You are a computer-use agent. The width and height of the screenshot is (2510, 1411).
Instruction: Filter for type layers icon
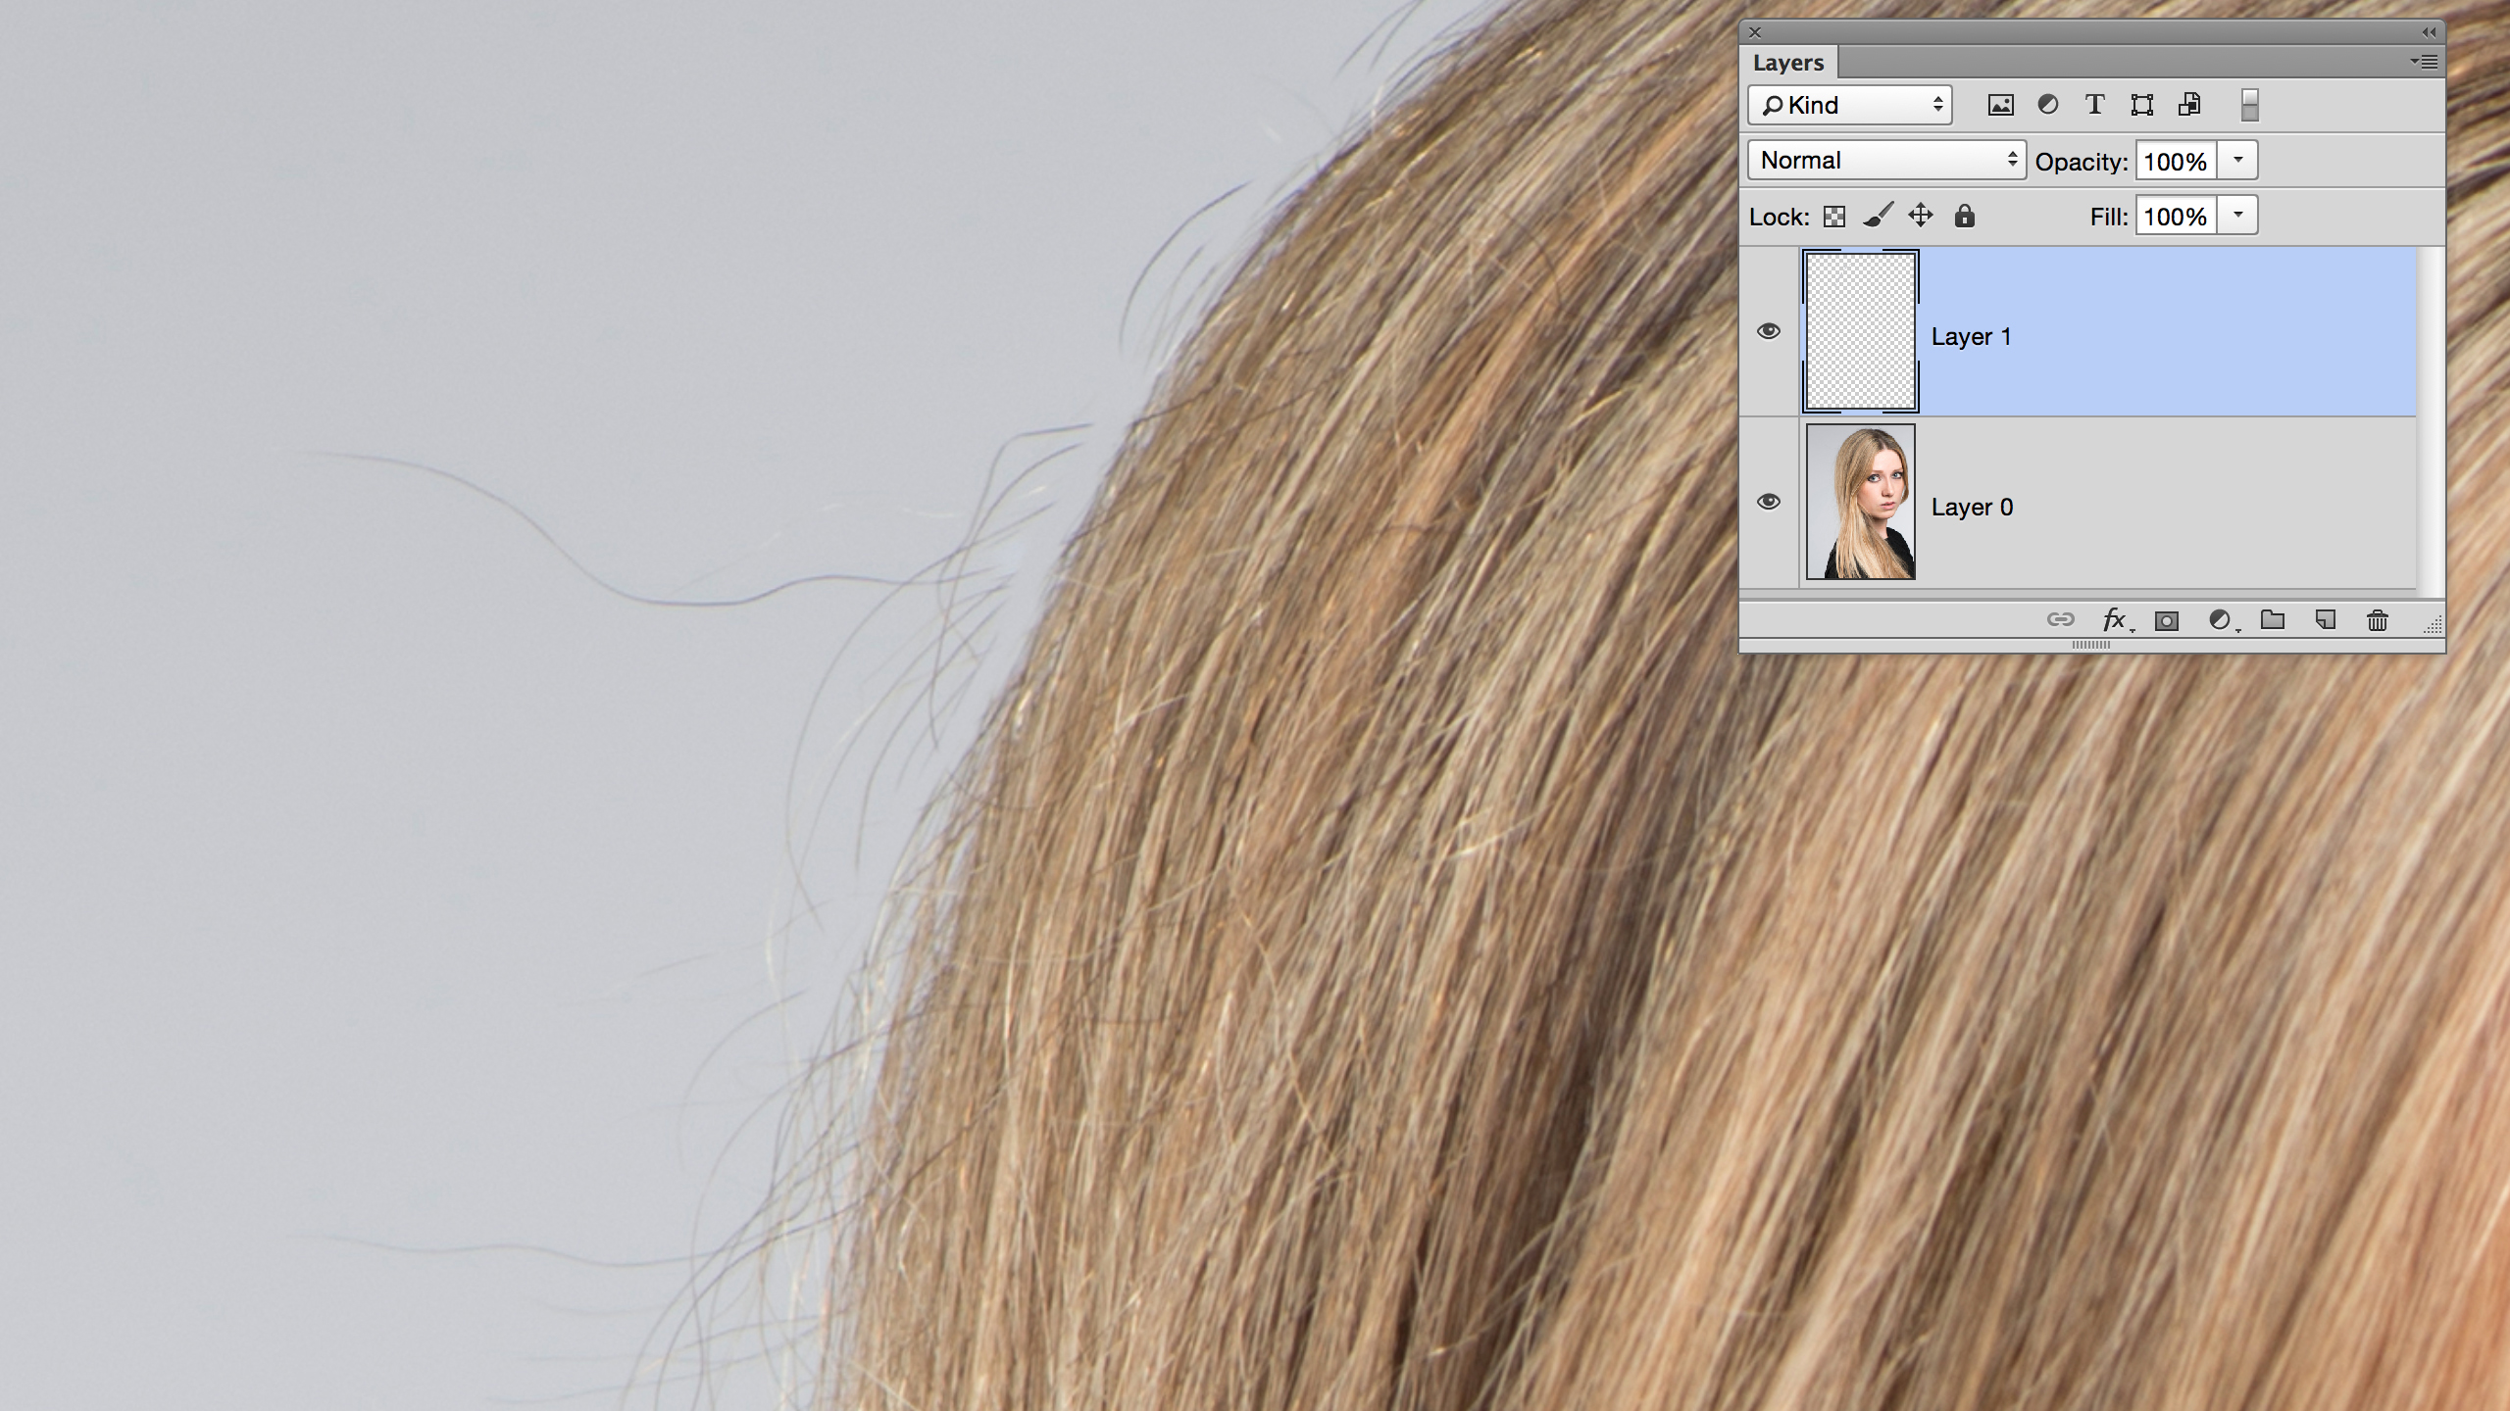(x=2094, y=105)
